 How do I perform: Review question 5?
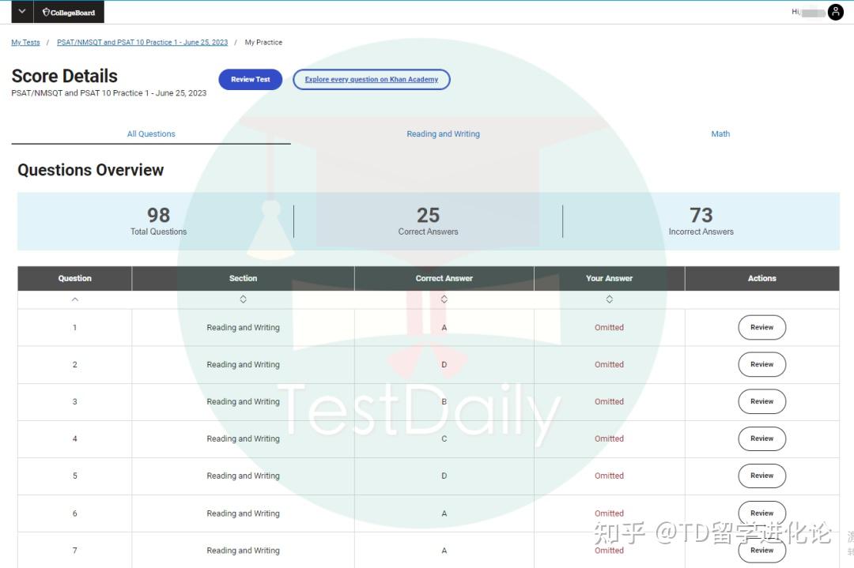(x=761, y=476)
